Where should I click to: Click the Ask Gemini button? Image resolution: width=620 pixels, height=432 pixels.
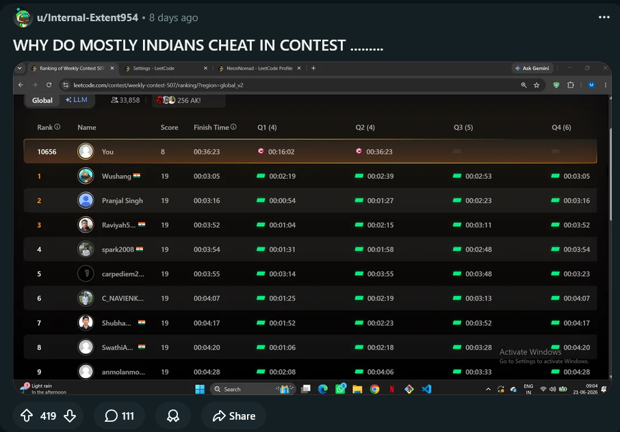pyautogui.click(x=532, y=68)
